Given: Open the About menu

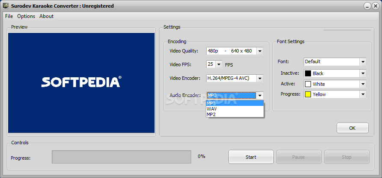Looking at the screenshot, I should (x=46, y=16).
